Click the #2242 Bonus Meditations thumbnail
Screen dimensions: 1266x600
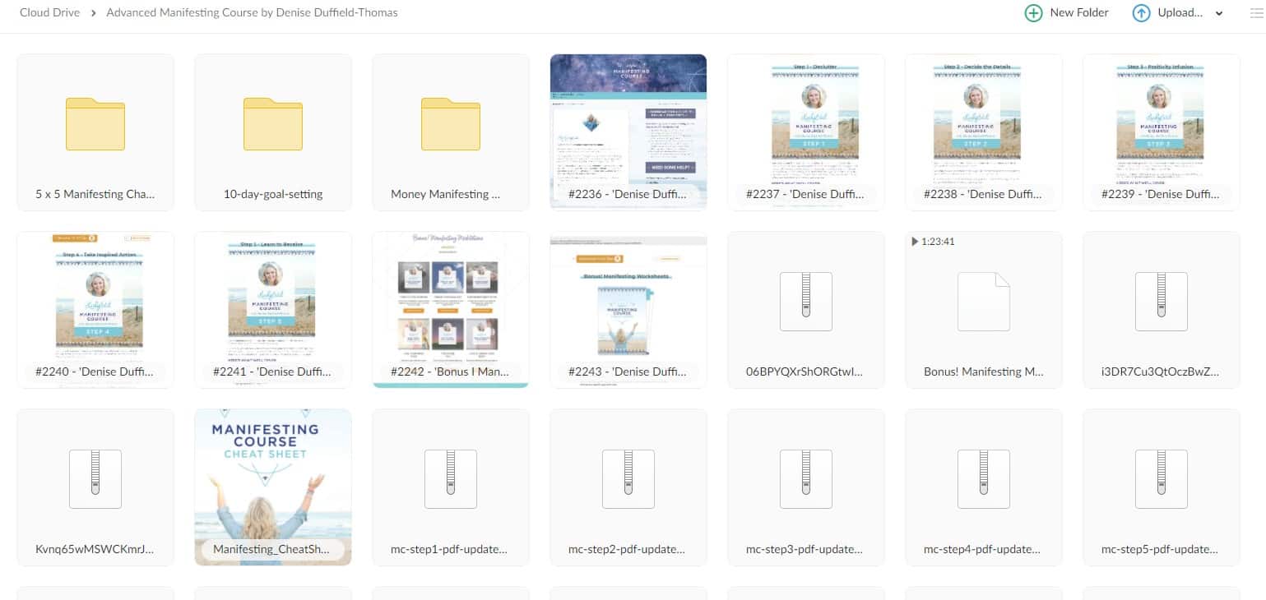tap(451, 309)
